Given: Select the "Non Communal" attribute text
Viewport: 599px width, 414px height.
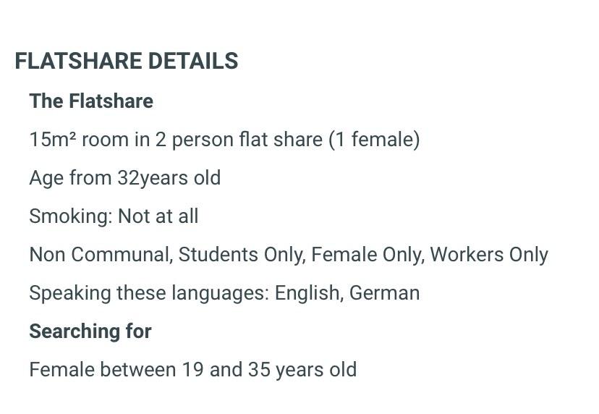Looking at the screenshot, I should [99, 255].
